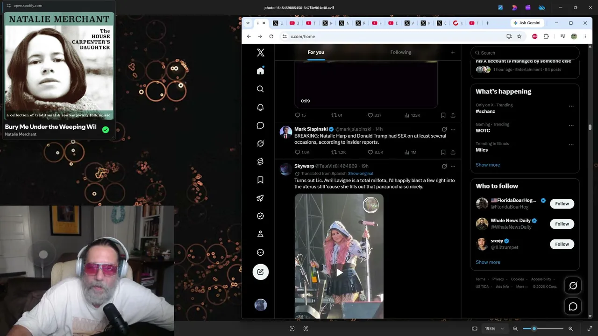The image size is (598, 336).
Task: Open Chrome media controls icon
Action: pos(562,36)
